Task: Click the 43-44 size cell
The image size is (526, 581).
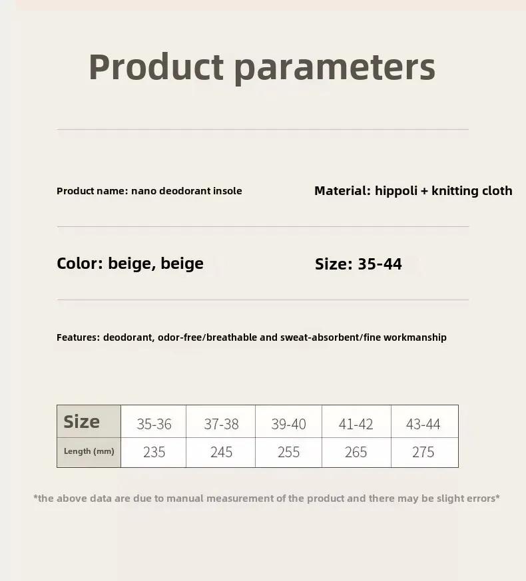Action: pyautogui.click(x=424, y=422)
